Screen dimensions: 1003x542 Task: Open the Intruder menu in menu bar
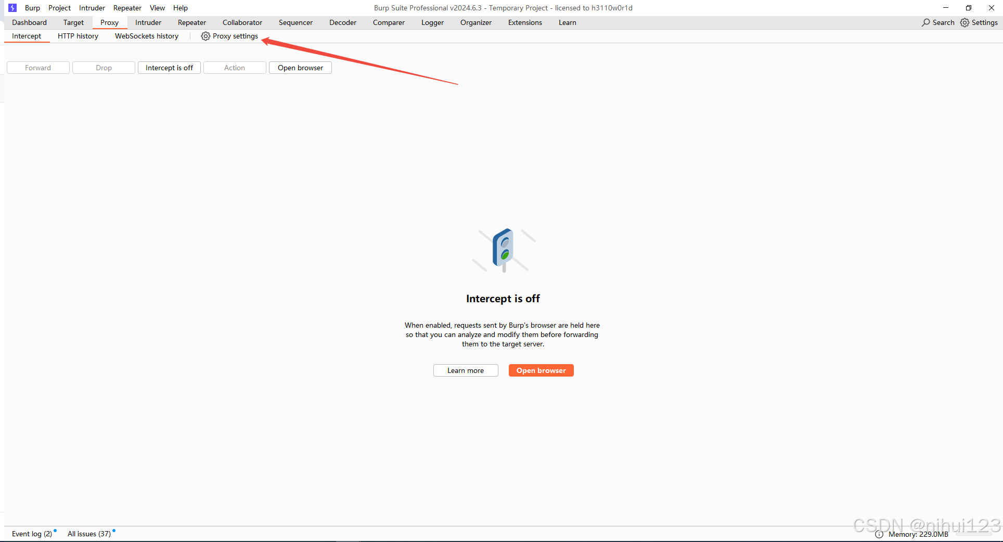92,8
